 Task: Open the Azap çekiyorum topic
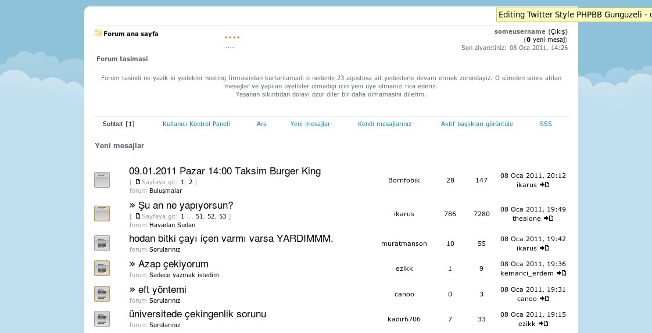click(x=173, y=264)
